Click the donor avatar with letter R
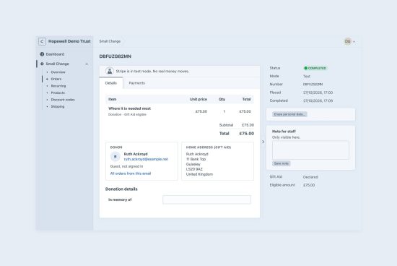 115,157
